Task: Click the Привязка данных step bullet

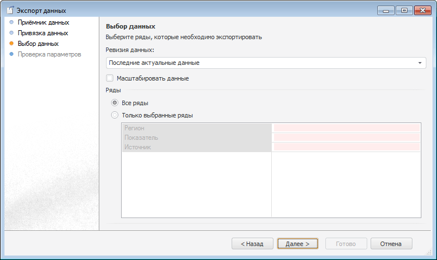Action: click(x=11, y=33)
